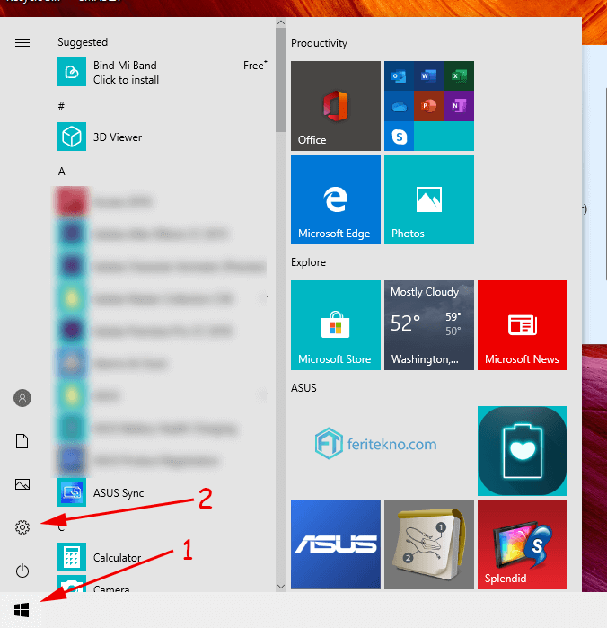Expand the hamburger menu
607x628 pixels.
point(22,42)
